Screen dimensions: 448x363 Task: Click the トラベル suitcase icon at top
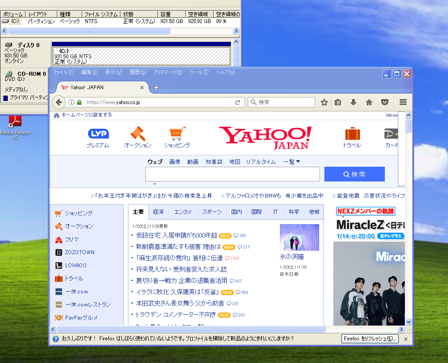(352, 138)
